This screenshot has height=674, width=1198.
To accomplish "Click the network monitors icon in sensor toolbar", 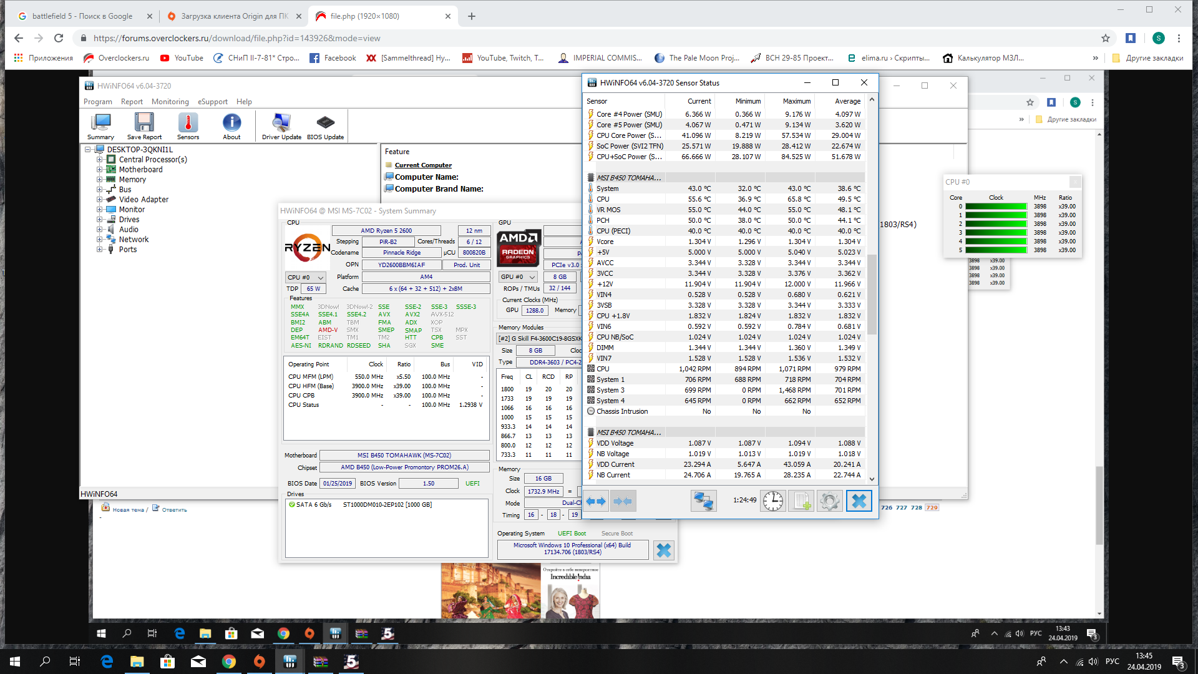I will [x=703, y=501].
